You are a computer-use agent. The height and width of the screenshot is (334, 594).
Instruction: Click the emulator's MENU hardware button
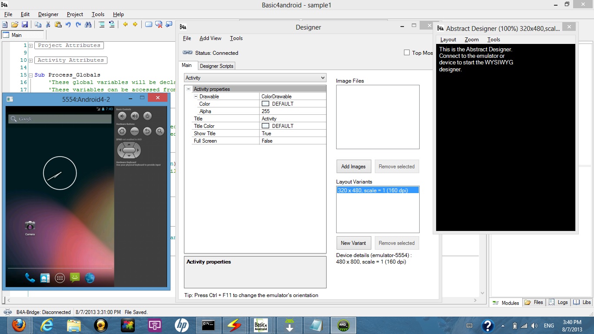click(x=135, y=131)
